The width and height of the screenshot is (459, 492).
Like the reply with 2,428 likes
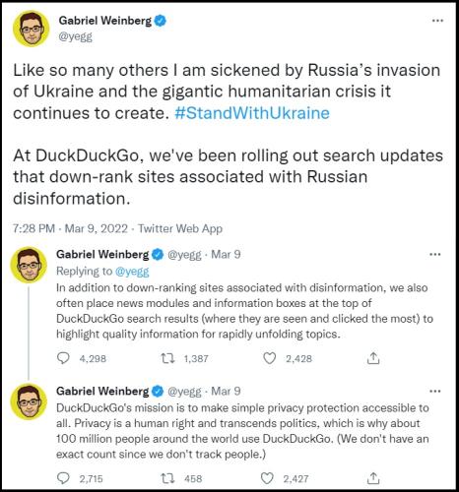tap(270, 358)
